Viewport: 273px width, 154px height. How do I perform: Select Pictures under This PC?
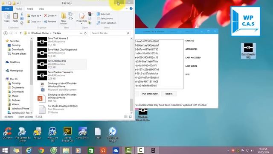[14, 100]
